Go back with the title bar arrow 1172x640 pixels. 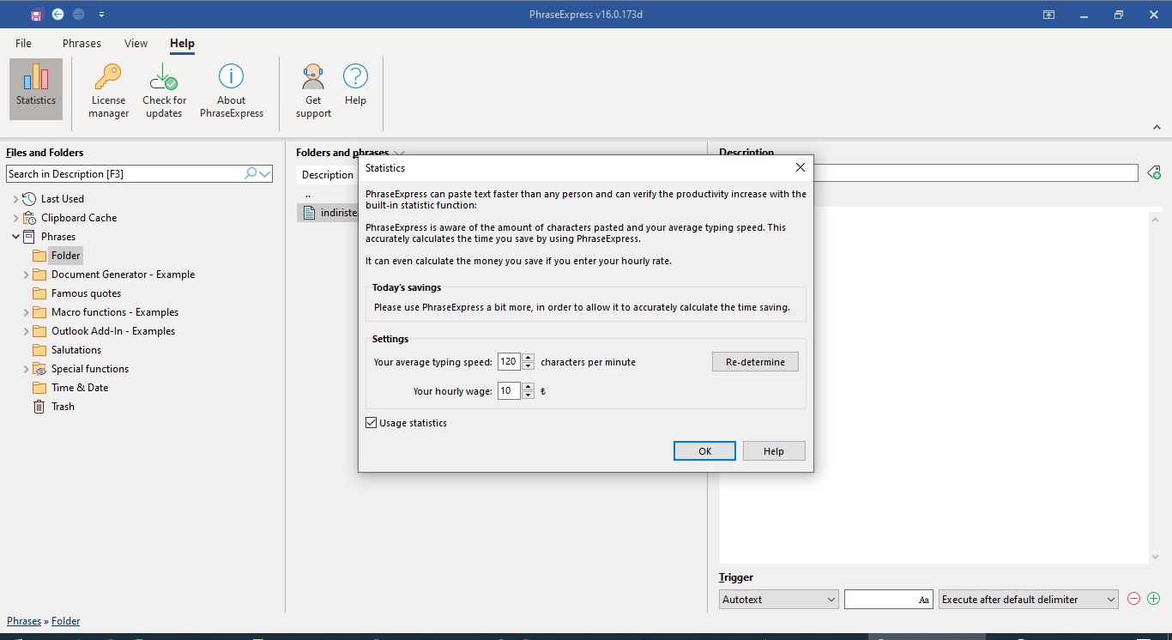(x=57, y=15)
